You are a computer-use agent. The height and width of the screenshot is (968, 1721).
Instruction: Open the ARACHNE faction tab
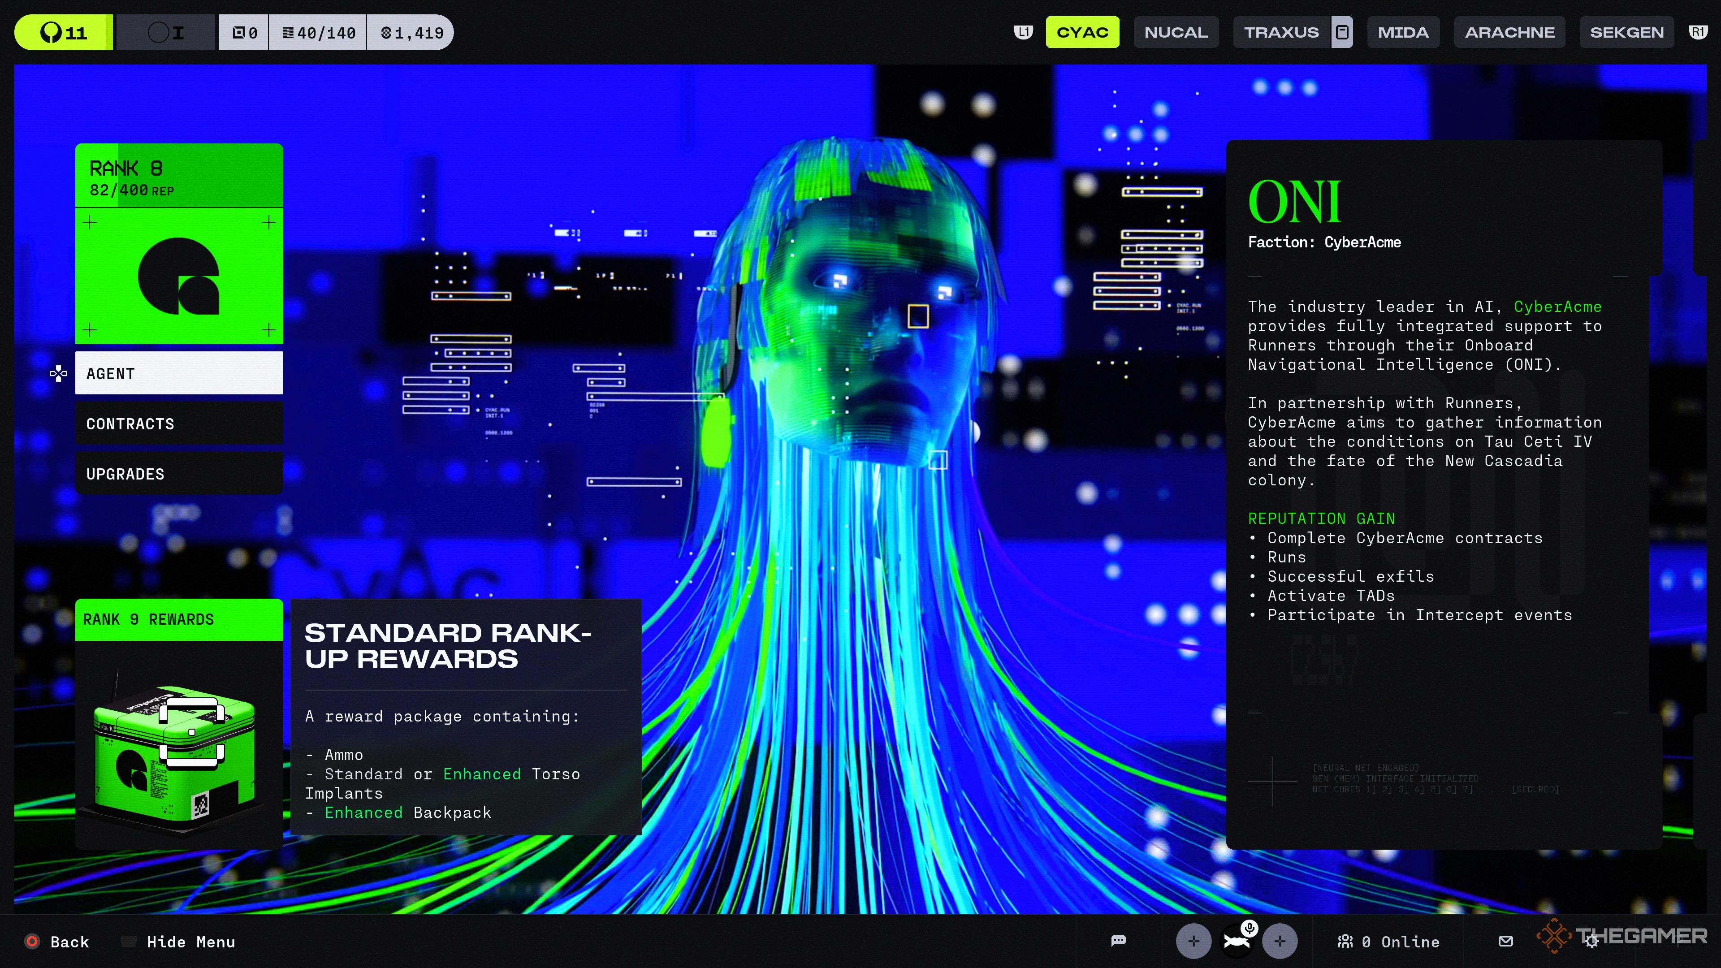[1509, 32]
